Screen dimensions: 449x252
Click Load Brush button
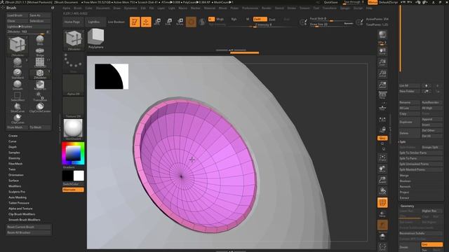18,15
